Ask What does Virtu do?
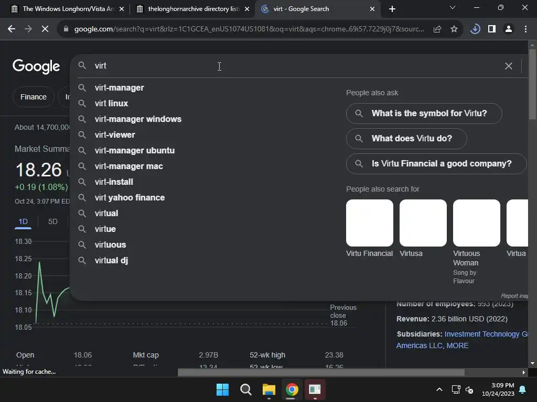 click(x=406, y=139)
